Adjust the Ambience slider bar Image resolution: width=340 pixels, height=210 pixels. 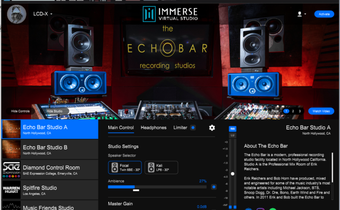157,187
